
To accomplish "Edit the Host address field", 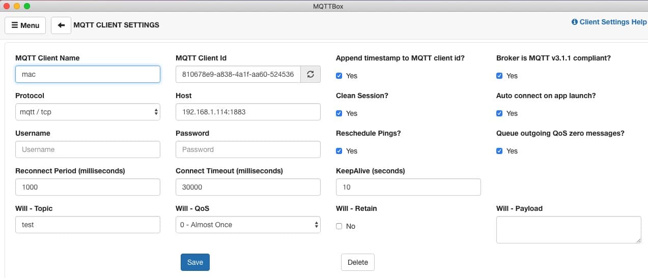I will (248, 112).
